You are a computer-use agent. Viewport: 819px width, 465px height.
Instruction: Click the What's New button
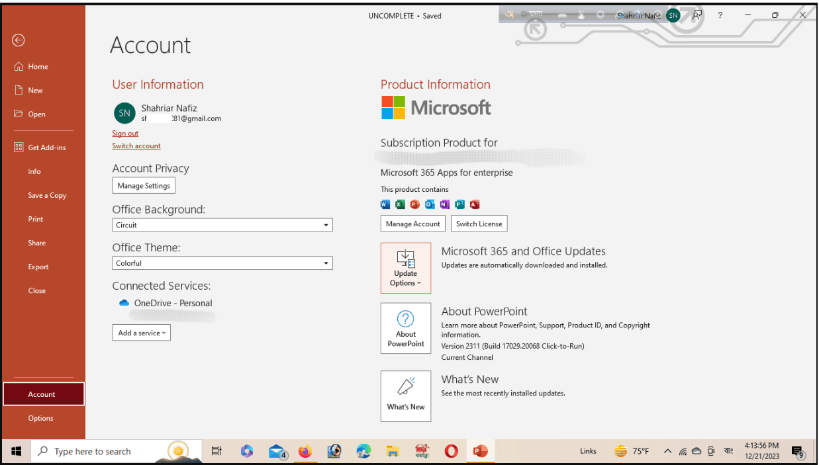(406, 396)
